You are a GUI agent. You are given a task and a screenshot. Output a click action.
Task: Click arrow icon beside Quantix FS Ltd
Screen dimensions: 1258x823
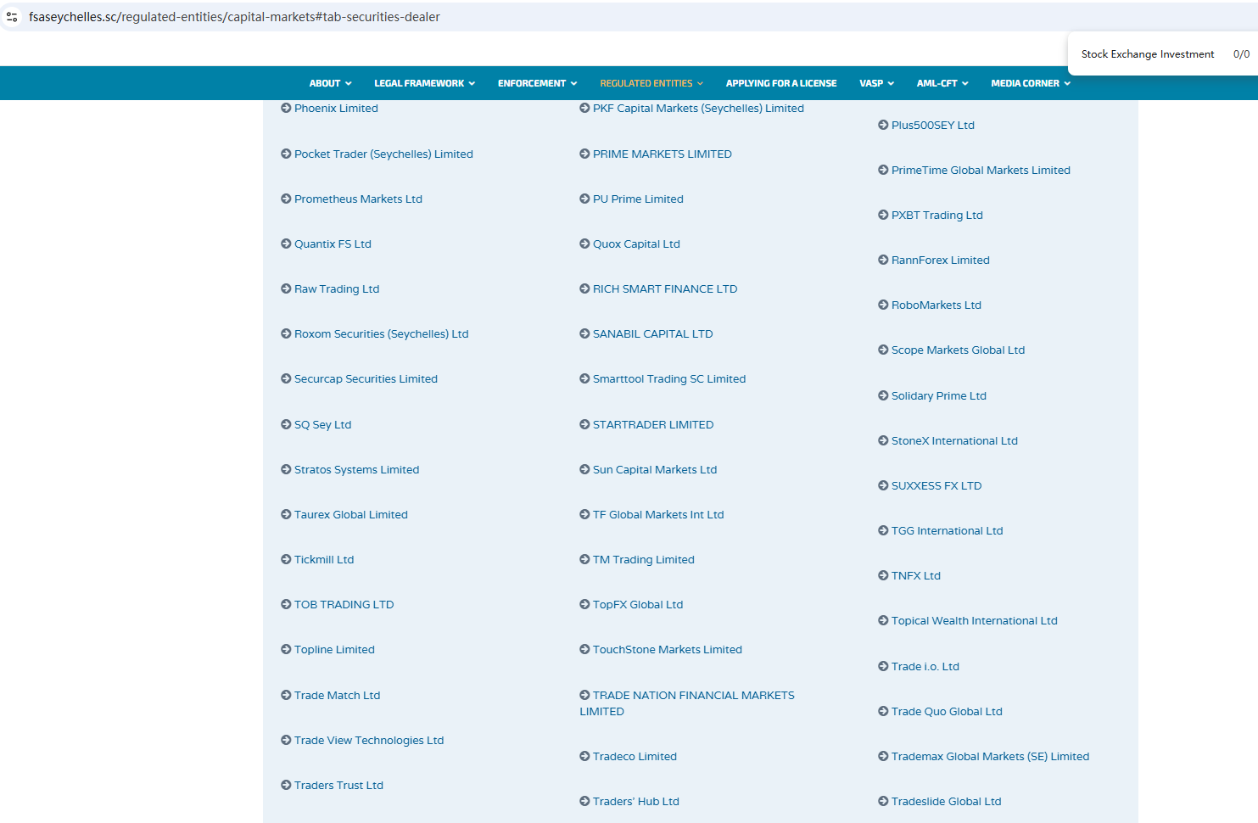click(x=286, y=244)
